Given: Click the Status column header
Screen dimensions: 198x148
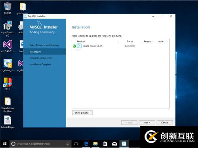Looking at the screenshot, I should pos(129,42).
